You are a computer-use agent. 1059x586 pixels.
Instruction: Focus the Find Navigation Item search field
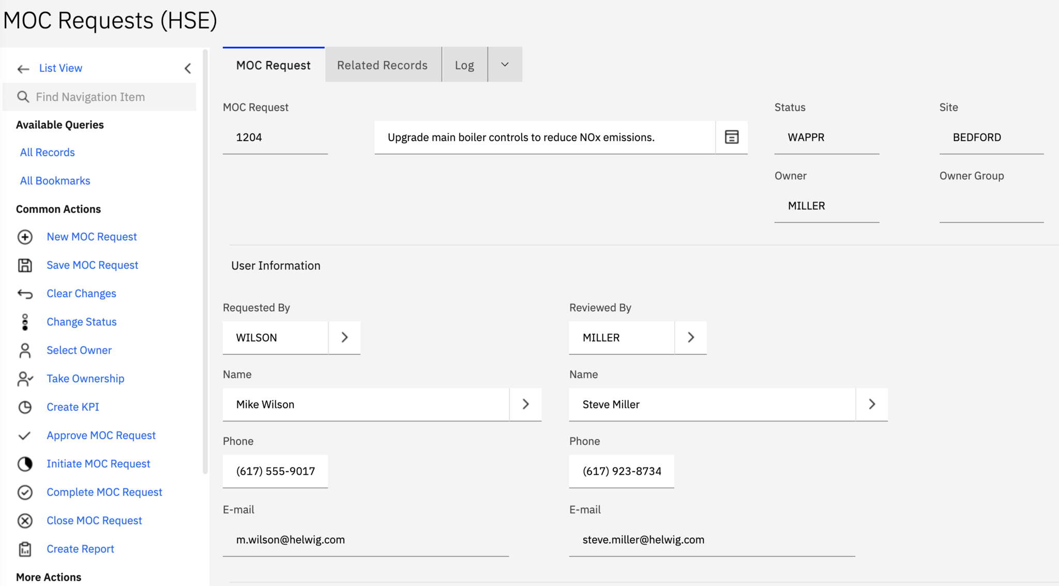(99, 97)
